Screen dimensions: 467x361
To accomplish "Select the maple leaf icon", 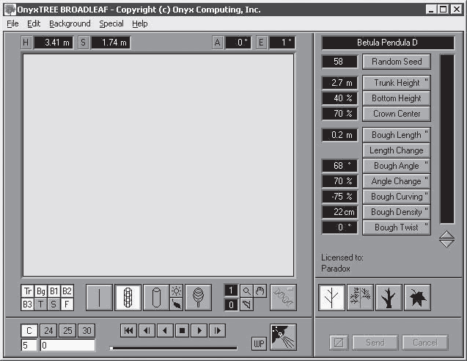I will [x=417, y=297].
